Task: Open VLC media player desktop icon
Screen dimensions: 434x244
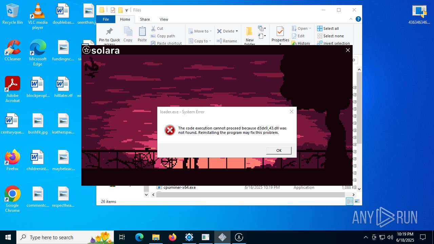Action: click(38, 16)
